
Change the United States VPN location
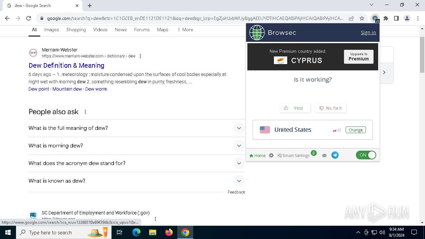pos(356,130)
